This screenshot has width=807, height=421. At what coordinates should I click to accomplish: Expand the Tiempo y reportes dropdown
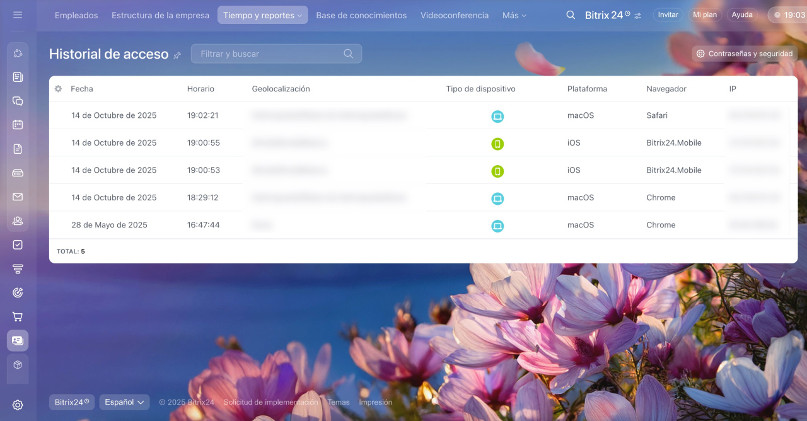coord(262,15)
